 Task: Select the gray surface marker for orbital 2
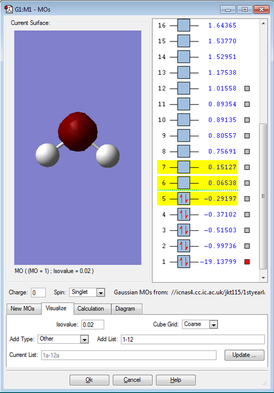247,246
